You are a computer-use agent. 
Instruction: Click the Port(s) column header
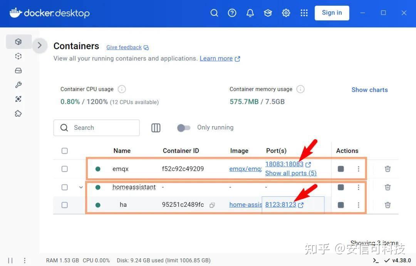click(277, 151)
